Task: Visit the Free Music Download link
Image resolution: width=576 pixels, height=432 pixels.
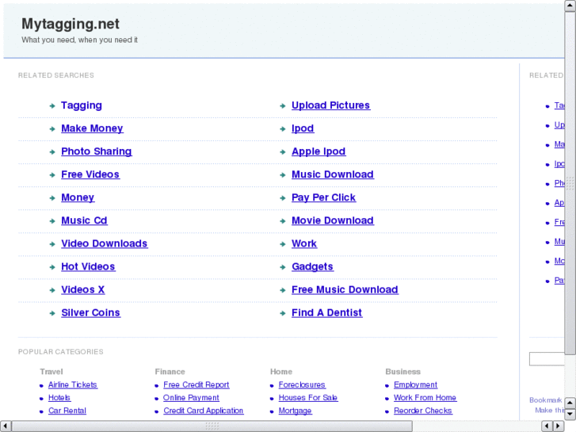Action: (x=345, y=289)
